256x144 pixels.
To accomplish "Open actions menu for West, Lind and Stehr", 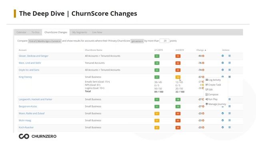I will [x=229, y=63].
